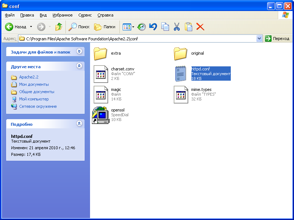294x220 pixels.
Task: Open the Вид menu
Action: [x=43, y=15]
